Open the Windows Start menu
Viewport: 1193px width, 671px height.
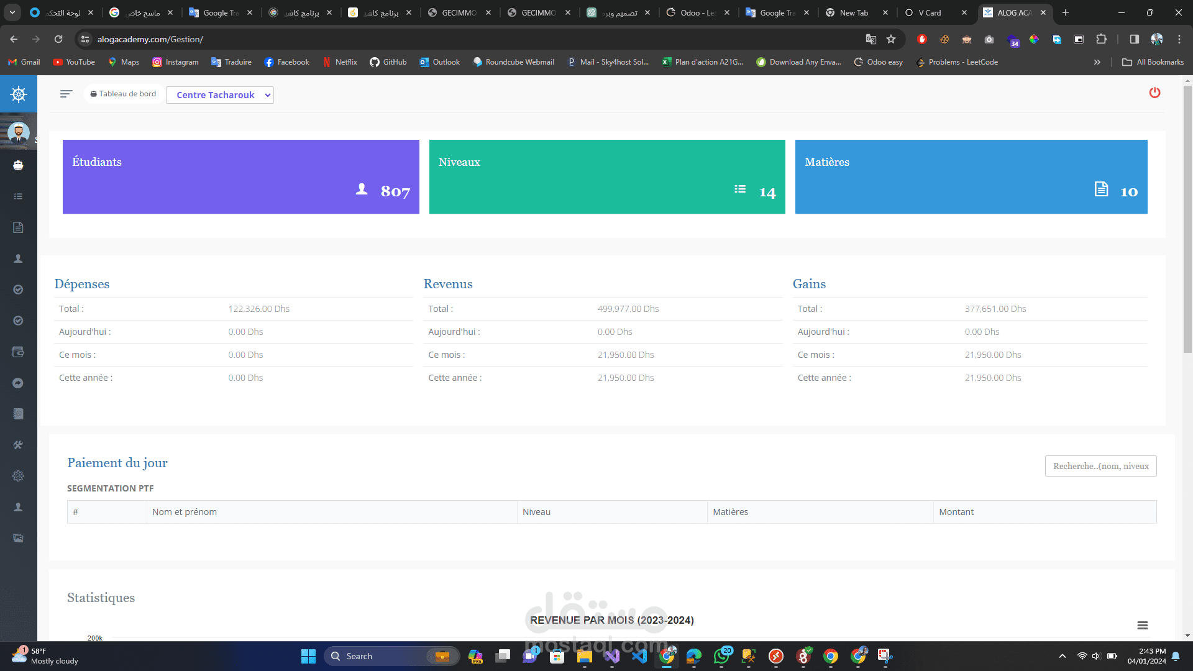pyautogui.click(x=308, y=656)
